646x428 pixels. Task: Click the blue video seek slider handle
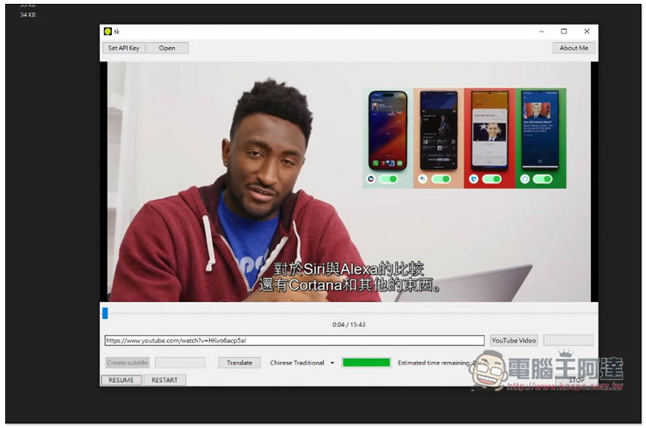click(x=105, y=313)
